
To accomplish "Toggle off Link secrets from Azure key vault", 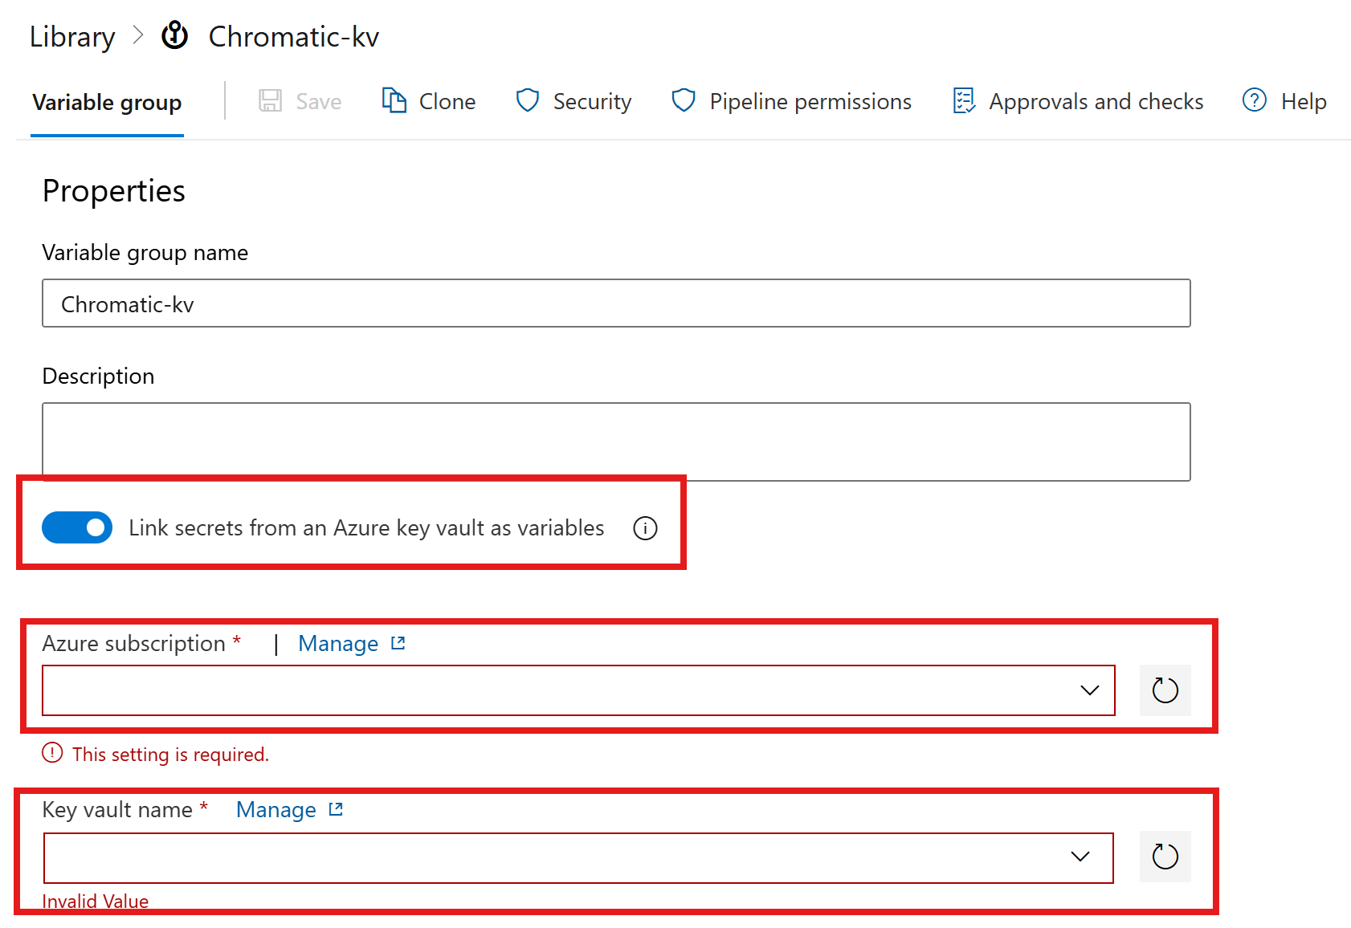I will pos(77,527).
